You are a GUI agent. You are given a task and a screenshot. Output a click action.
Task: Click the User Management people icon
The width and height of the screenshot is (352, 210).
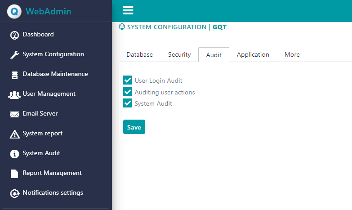click(x=14, y=95)
